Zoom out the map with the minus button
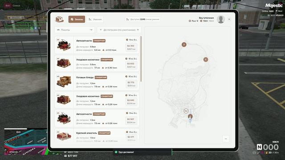This screenshot has height=160, width=285. (x=226, y=139)
